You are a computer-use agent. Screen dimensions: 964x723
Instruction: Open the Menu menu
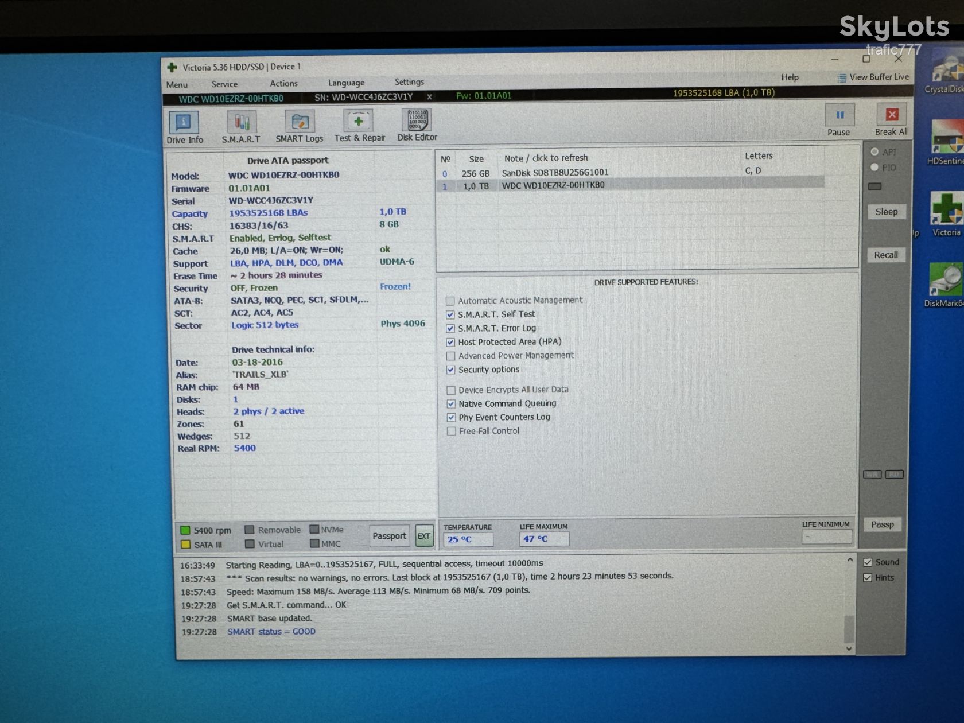177,84
